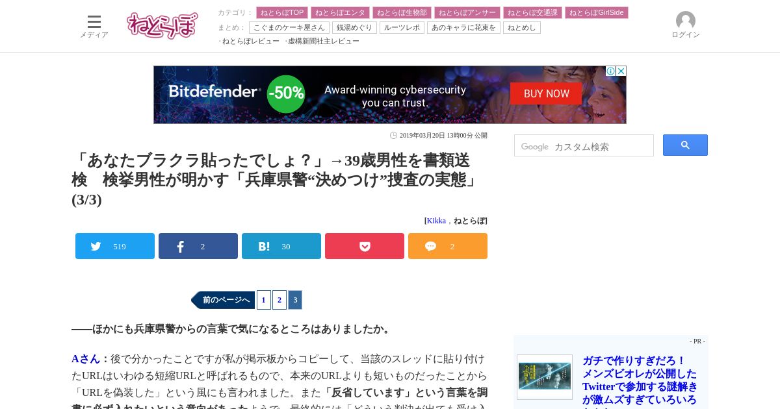The width and height of the screenshot is (780, 409).
Task: Open ねとらぼ交通課 category
Action: [x=532, y=12]
